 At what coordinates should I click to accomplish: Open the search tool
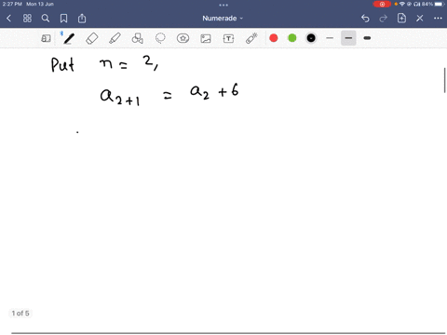46,19
